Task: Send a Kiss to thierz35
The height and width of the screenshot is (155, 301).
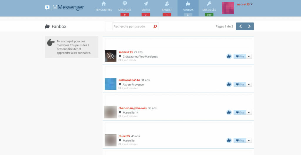Action: click(240, 141)
